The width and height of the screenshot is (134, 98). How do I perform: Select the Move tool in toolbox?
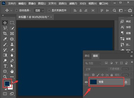[5, 23]
